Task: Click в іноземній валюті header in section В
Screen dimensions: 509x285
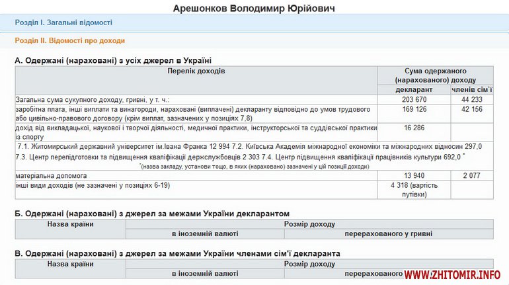Action: 206,273
